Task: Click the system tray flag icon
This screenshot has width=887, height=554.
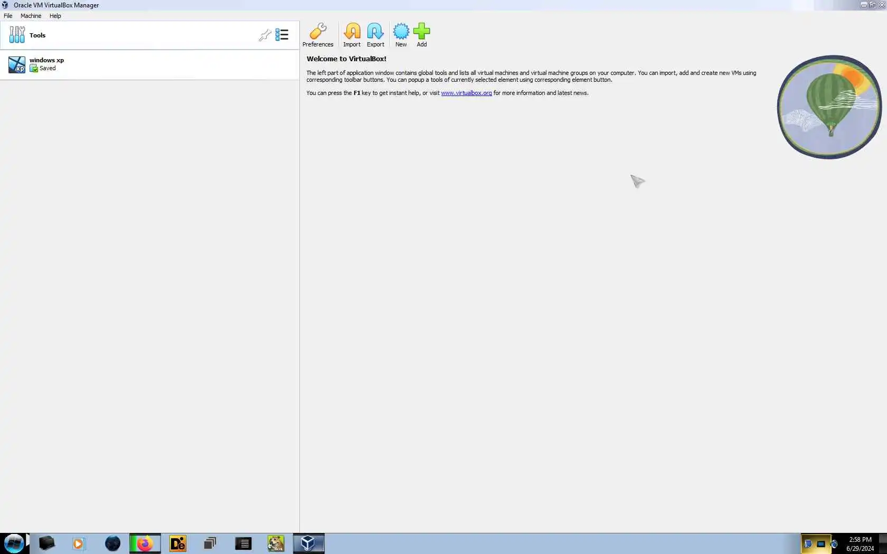Action: point(808,544)
